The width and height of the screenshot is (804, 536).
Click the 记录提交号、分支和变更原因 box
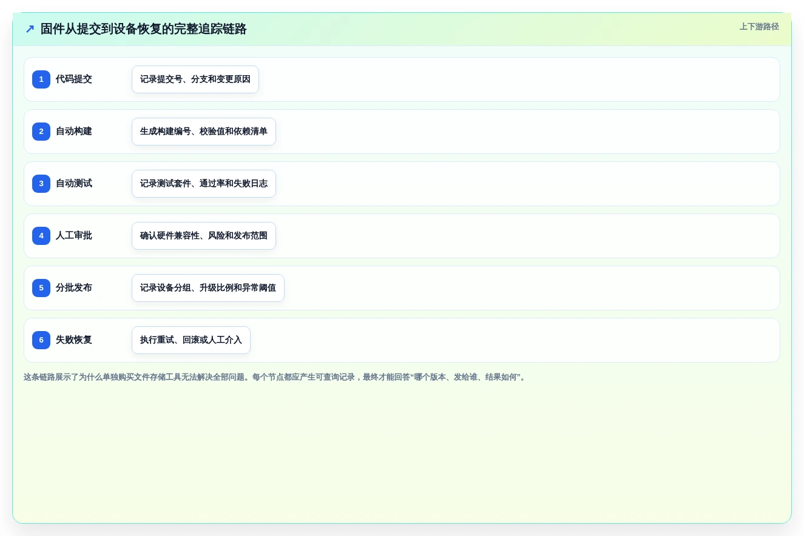195,79
